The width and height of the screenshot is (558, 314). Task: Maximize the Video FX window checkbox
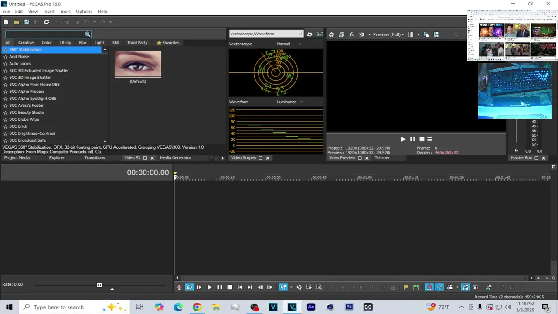click(145, 158)
